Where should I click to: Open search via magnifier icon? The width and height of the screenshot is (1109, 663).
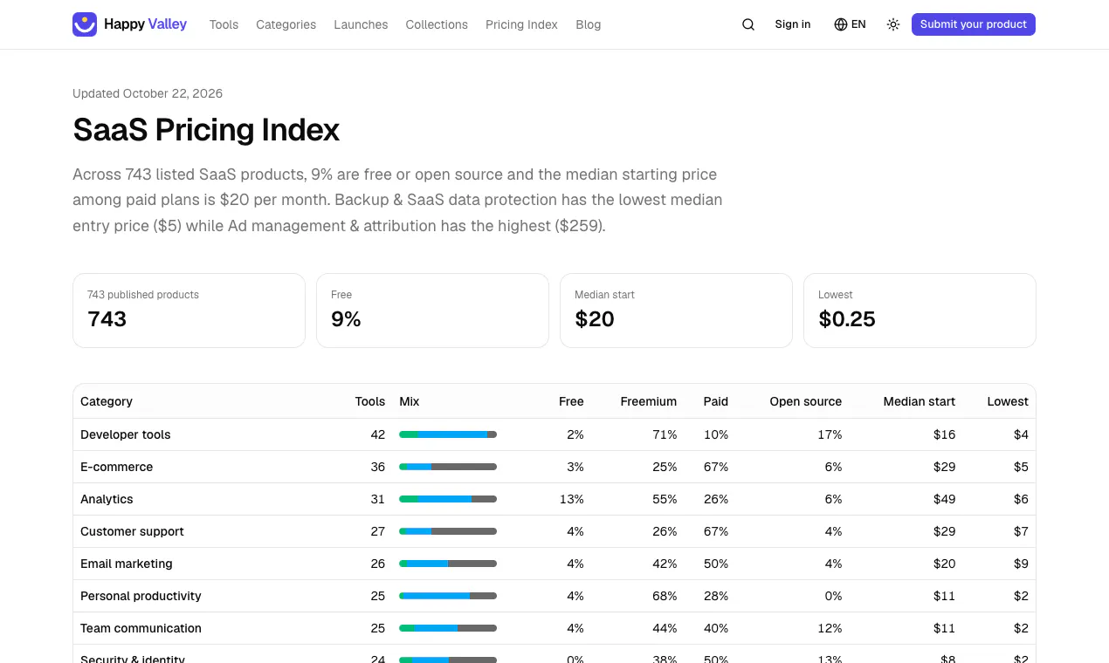(748, 24)
